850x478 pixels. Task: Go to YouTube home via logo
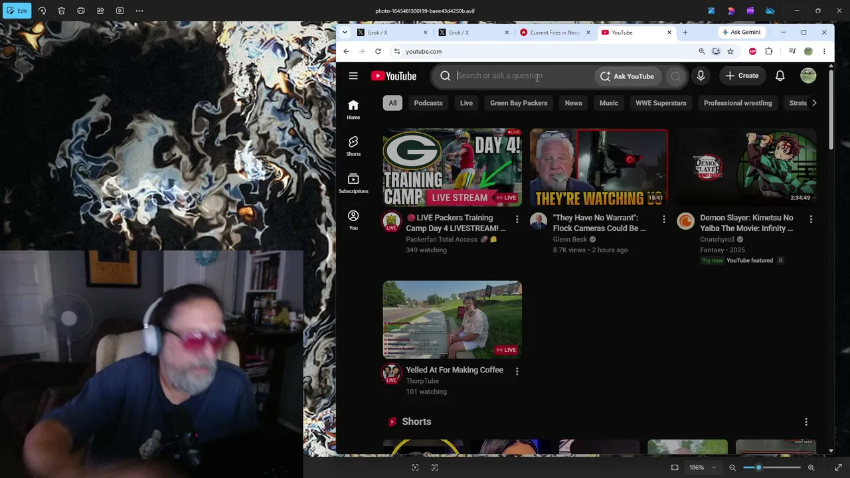pos(394,76)
